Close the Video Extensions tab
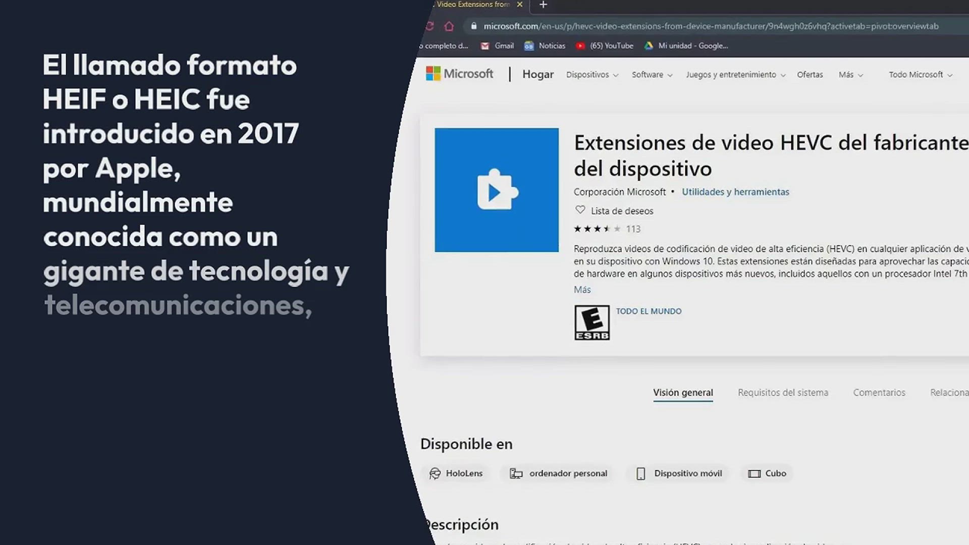The width and height of the screenshot is (969, 545). click(519, 5)
